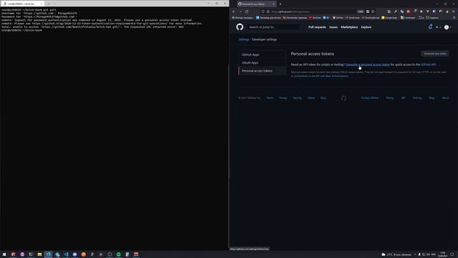Open the plus create-new dropdown in GitHub header
This screenshot has width=458, height=258.
click(x=438, y=27)
